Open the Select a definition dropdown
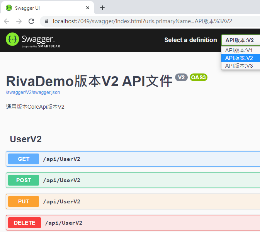The height and width of the screenshot is (232, 260). (x=240, y=40)
